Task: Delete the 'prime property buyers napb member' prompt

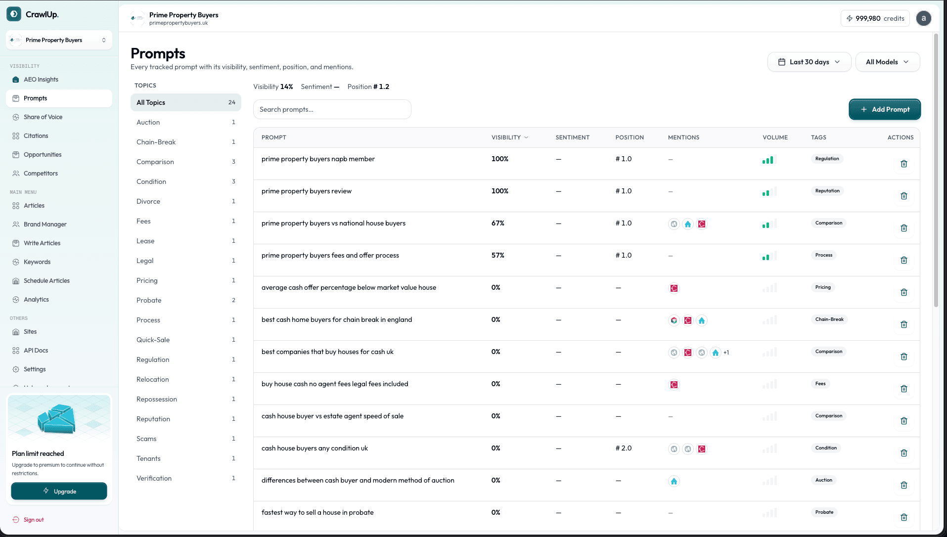Action: [904, 164]
